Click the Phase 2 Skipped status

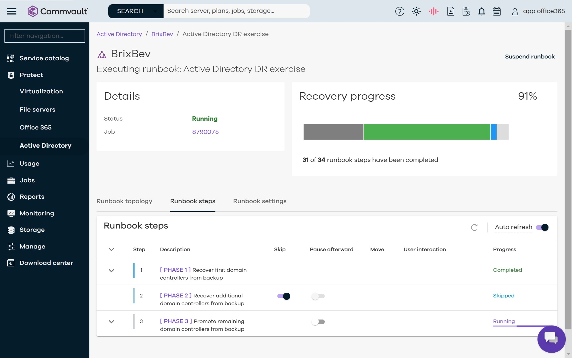(x=503, y=296)
